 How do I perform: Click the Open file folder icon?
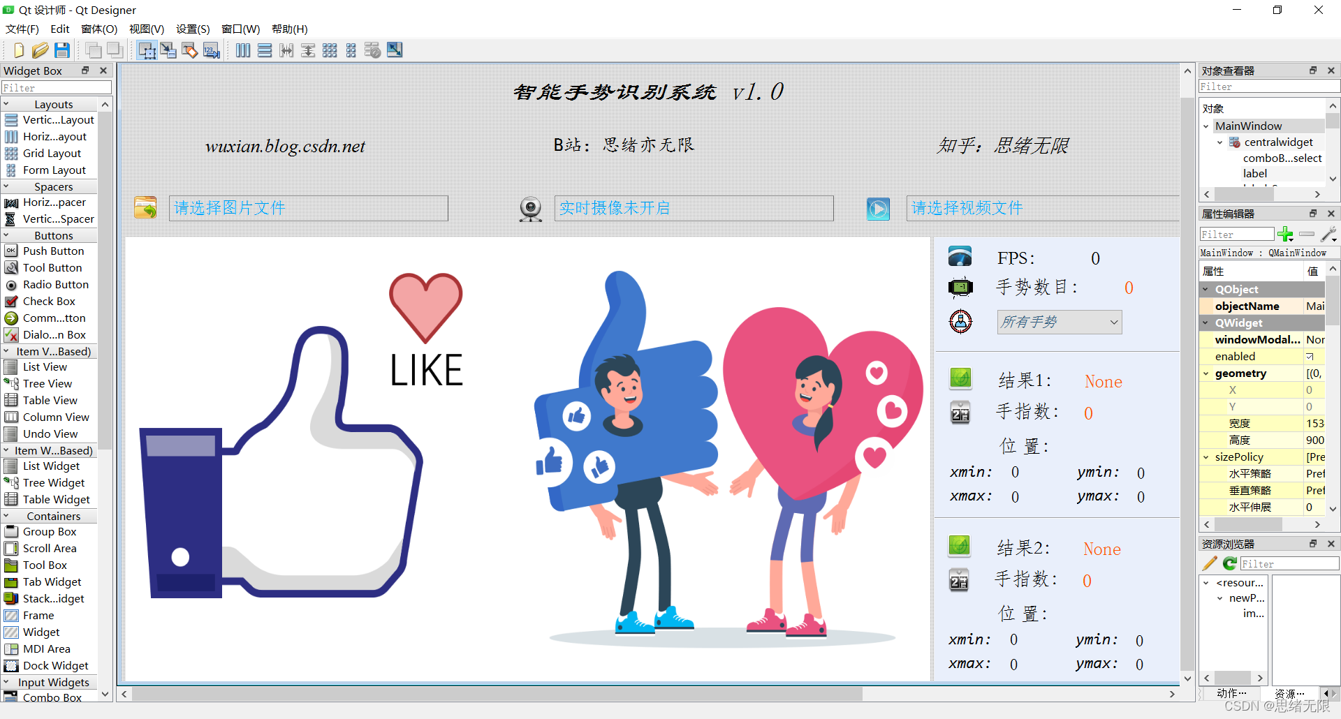(41, 50)
